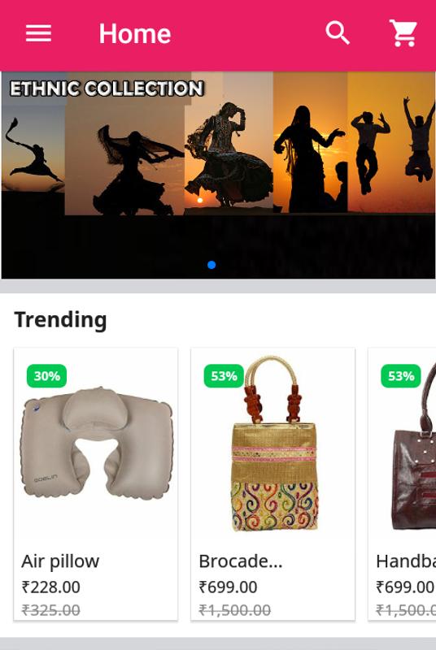Click the Brocade product title
Viewport: 436px width, 650px height.
(241, 561)
